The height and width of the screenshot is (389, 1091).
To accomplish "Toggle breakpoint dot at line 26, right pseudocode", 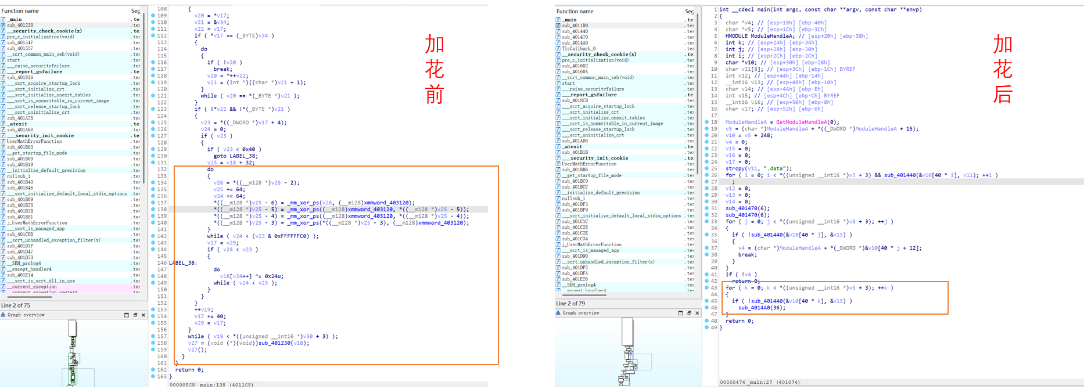I will [706, 175].
